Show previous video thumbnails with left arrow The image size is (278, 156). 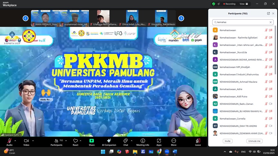[26, 18]
